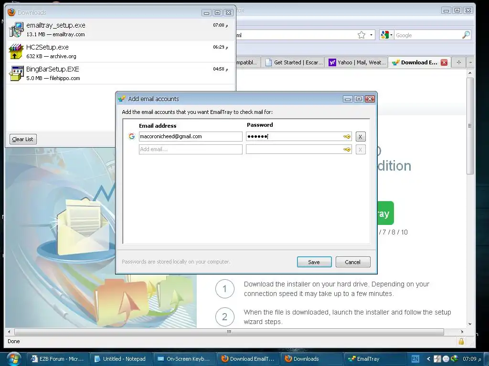Click the HC2Setup.exe archive icon

tap(16, 51)
